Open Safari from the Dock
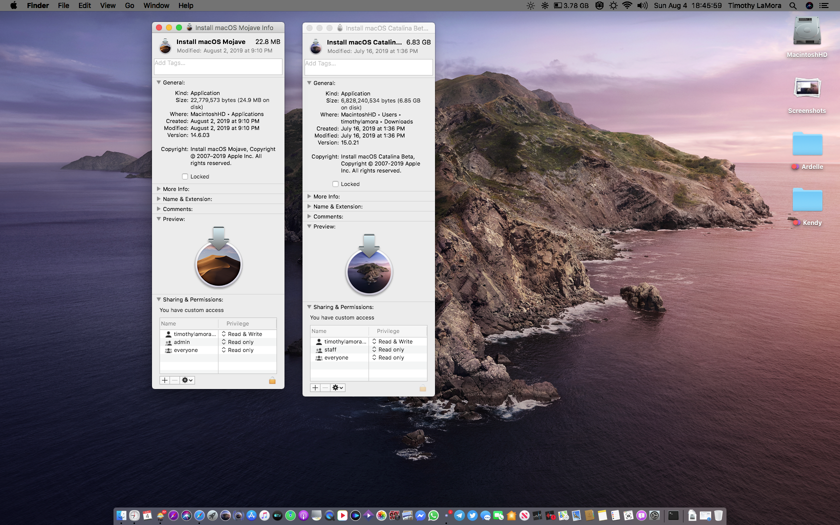 [x=199, y=515]
